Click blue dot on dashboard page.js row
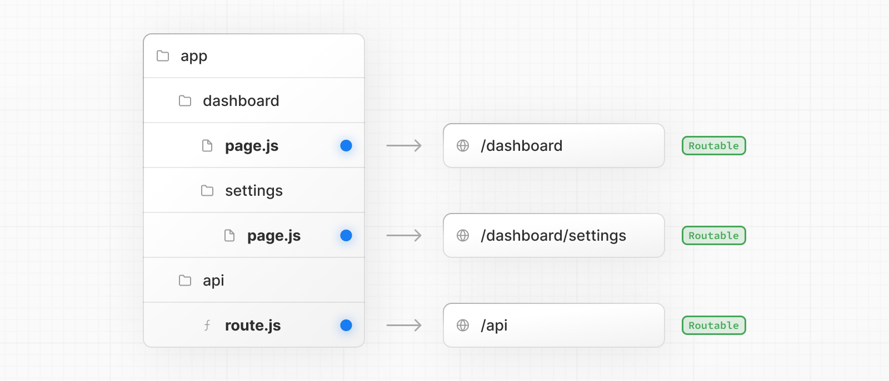889x381 pixels. [346, 146]
